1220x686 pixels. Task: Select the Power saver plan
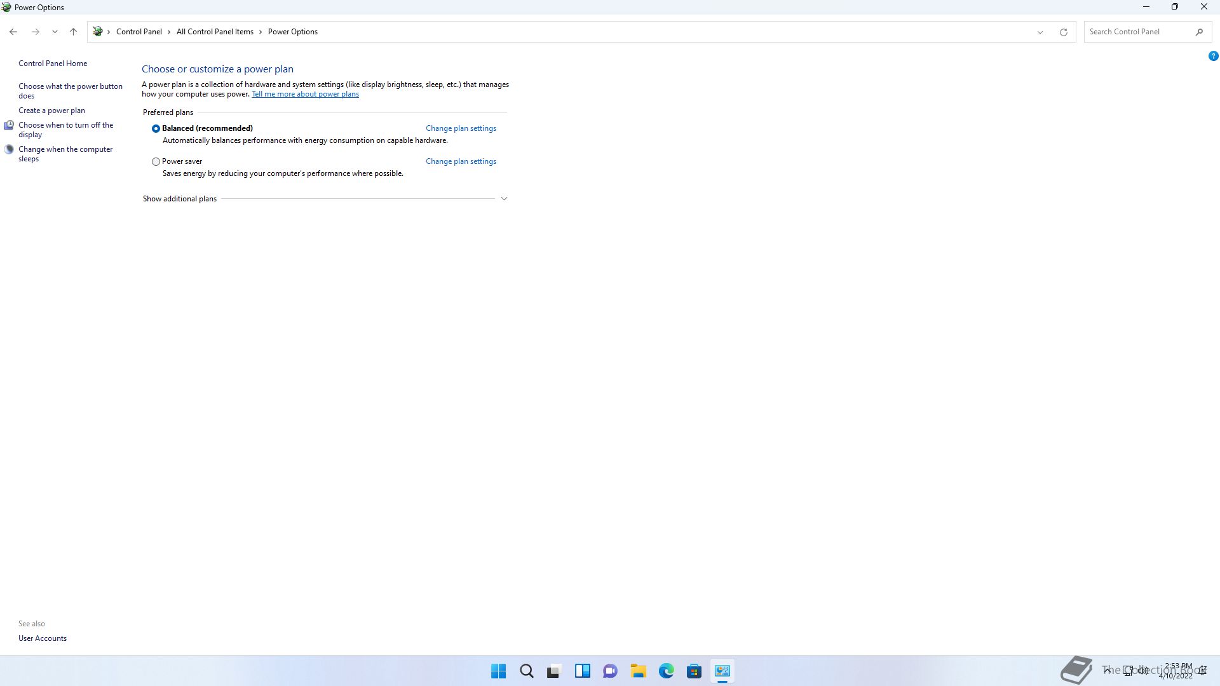click(x=156, y=161)
